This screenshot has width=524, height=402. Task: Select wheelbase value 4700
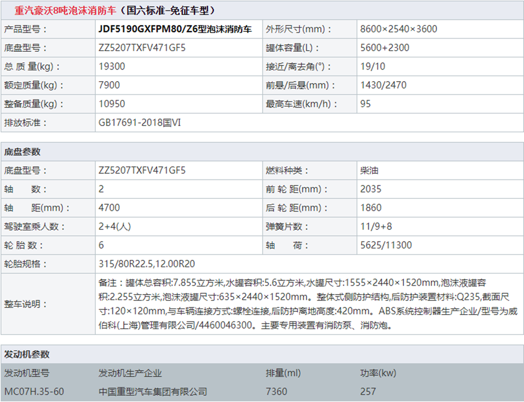click(x=109, y=208)
